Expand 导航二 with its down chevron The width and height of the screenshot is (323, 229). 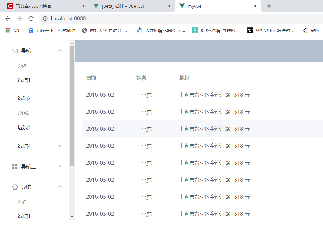(59, 166)
